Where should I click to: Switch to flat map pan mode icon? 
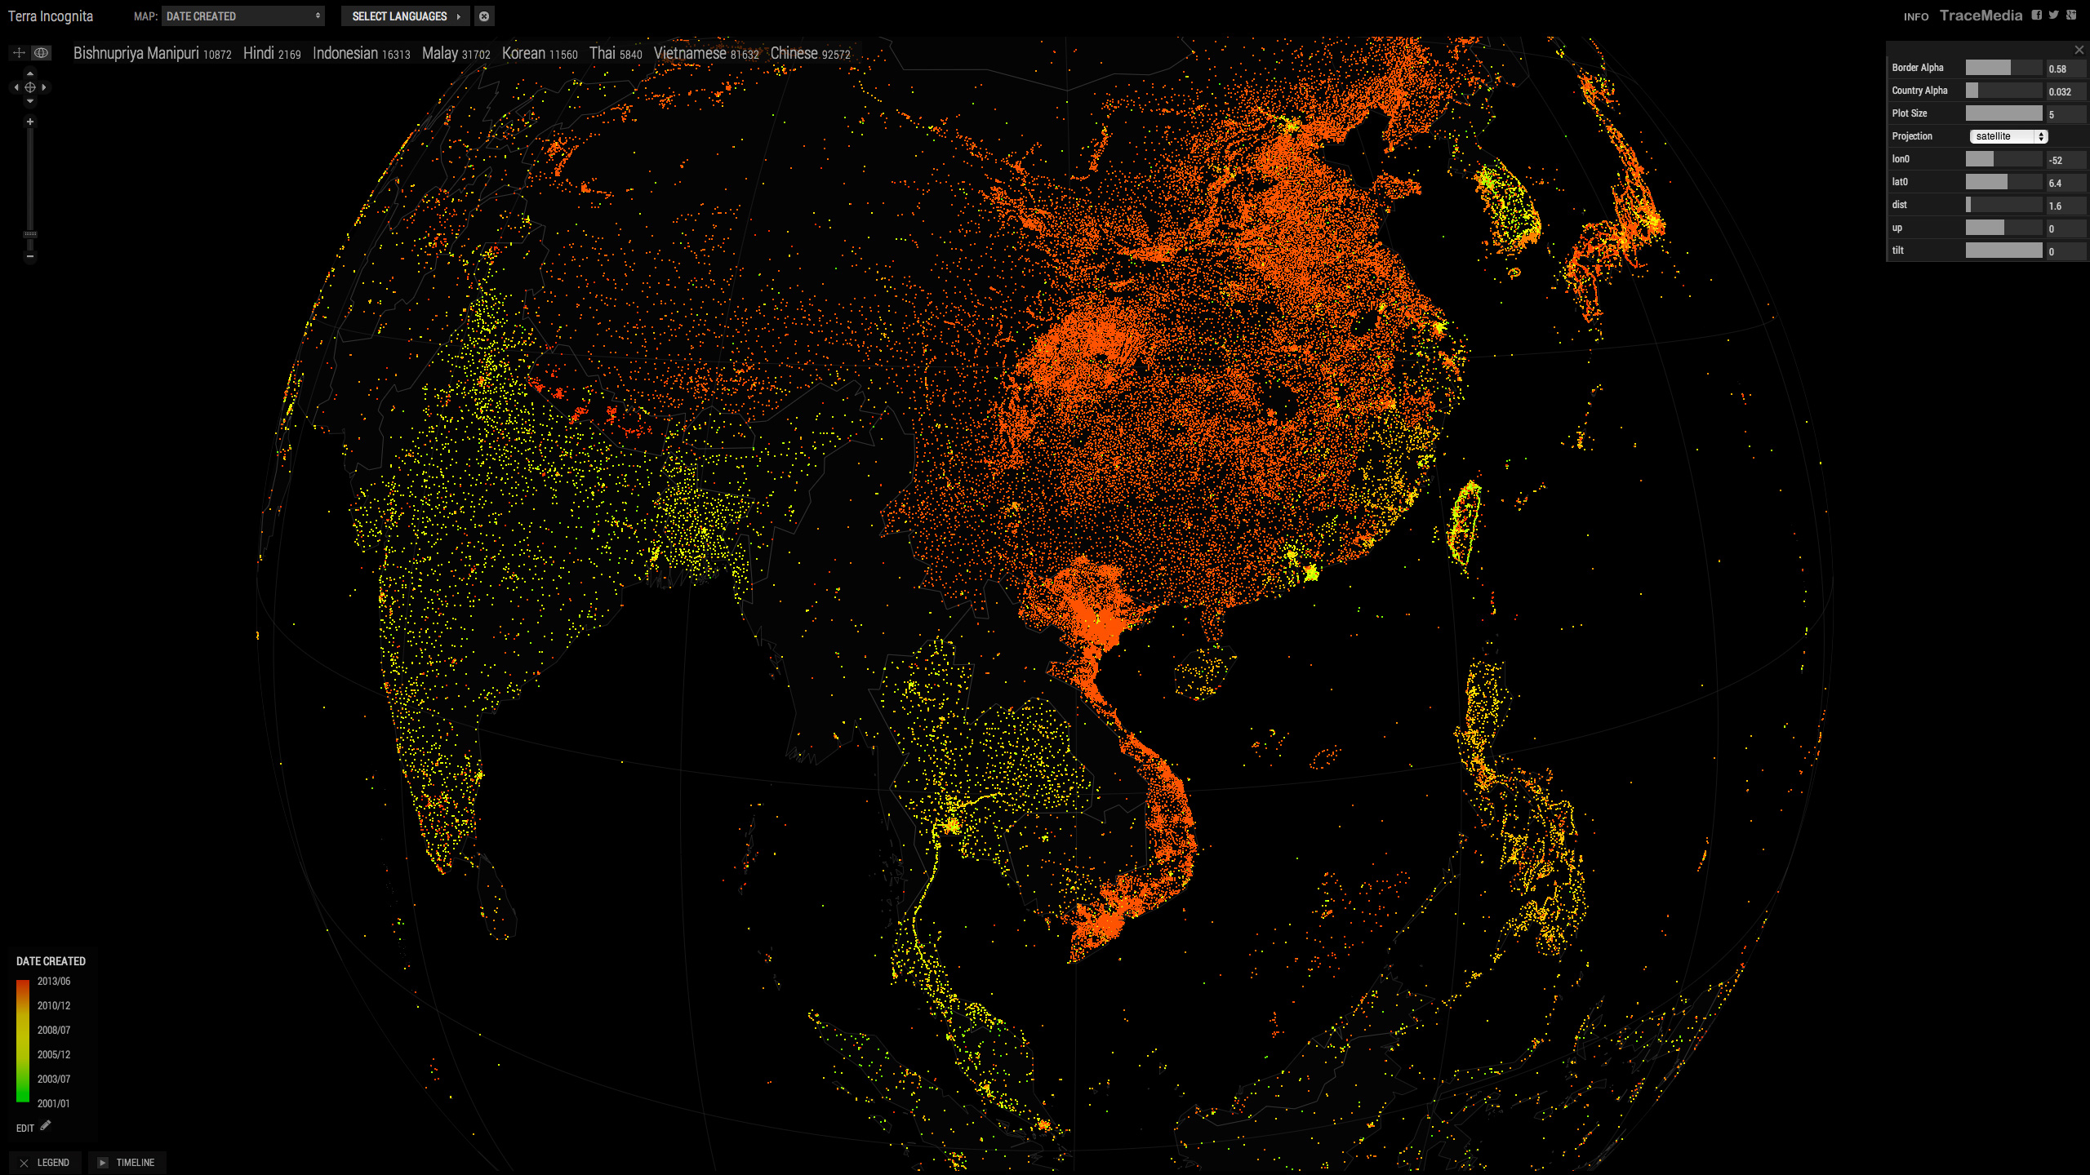(x=19, y=53)
